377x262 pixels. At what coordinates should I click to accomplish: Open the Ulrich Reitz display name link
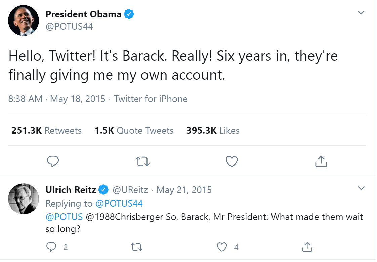click(71, 190)
